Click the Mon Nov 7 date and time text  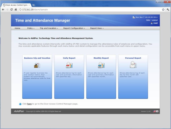[x=147, y=17]
